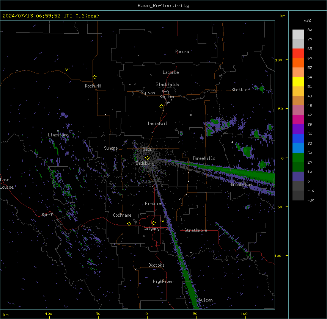The height and width of the screenshot is (319, 327).
Task: Click the Cochrane town label
Action: pyautogui.click(x=122, y=215)
